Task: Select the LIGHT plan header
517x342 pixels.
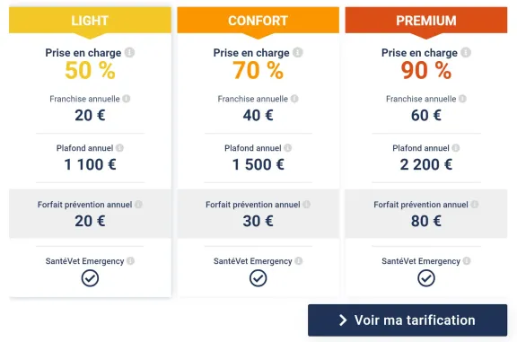Action: pos(90,21)
